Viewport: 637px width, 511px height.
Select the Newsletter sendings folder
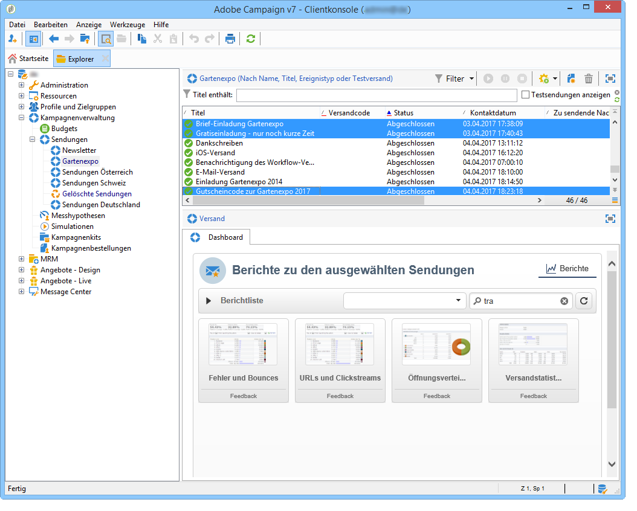[x=79, y=150]
